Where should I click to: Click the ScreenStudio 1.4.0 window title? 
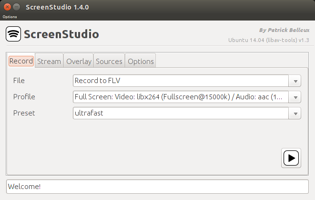(57, 7)
